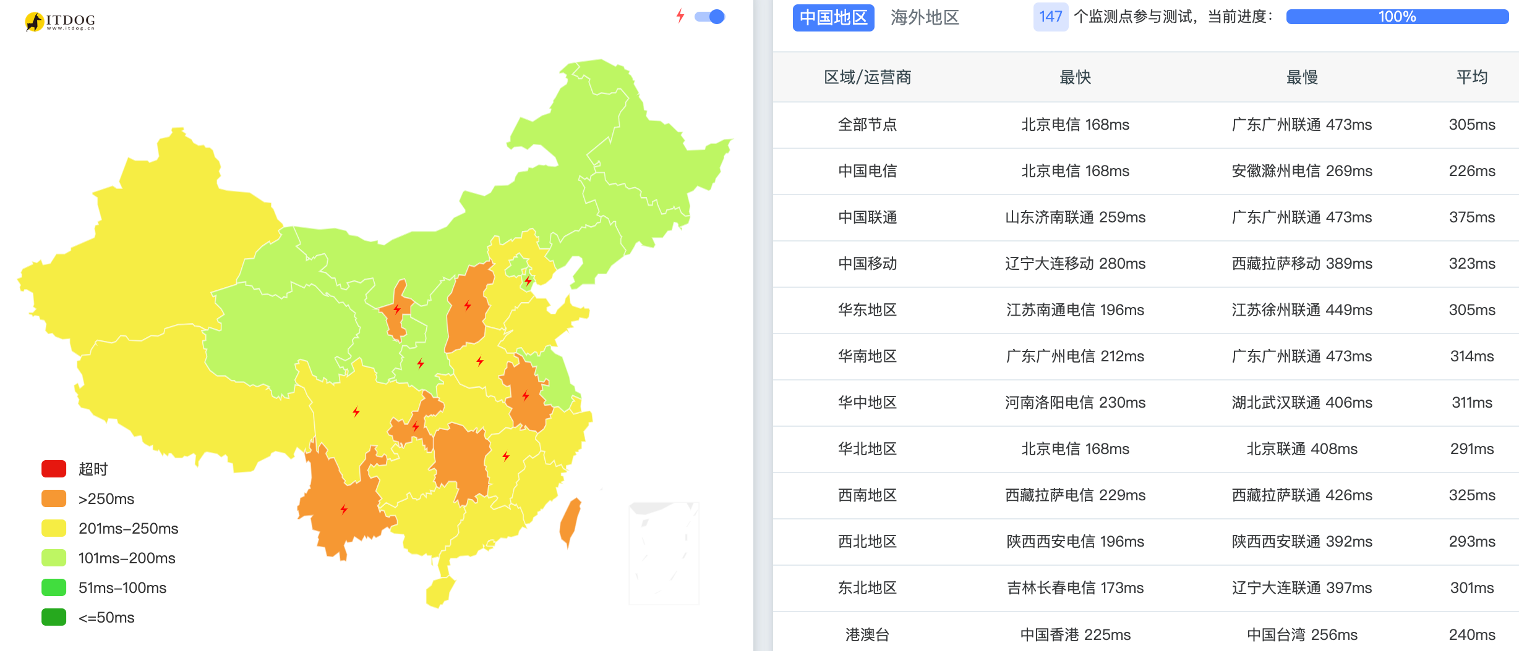The height and width of the screenshot is (651, 1519).
Task: Click the ITDOG logo
Action: click(x=60, y=21)
